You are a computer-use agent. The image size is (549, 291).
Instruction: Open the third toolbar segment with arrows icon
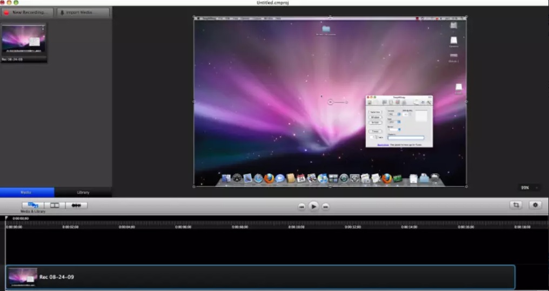[76, 205]
